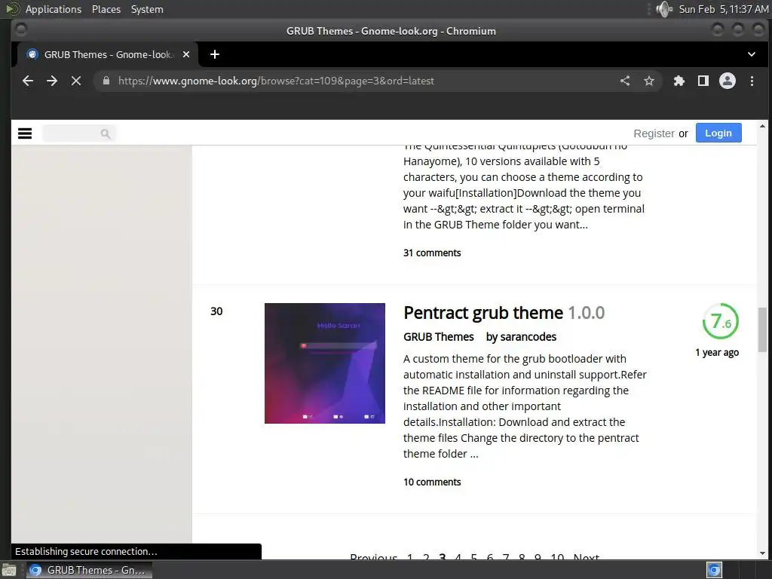
Task: Click the show desktop icon in taskbar
Action: tap(9, 570)
